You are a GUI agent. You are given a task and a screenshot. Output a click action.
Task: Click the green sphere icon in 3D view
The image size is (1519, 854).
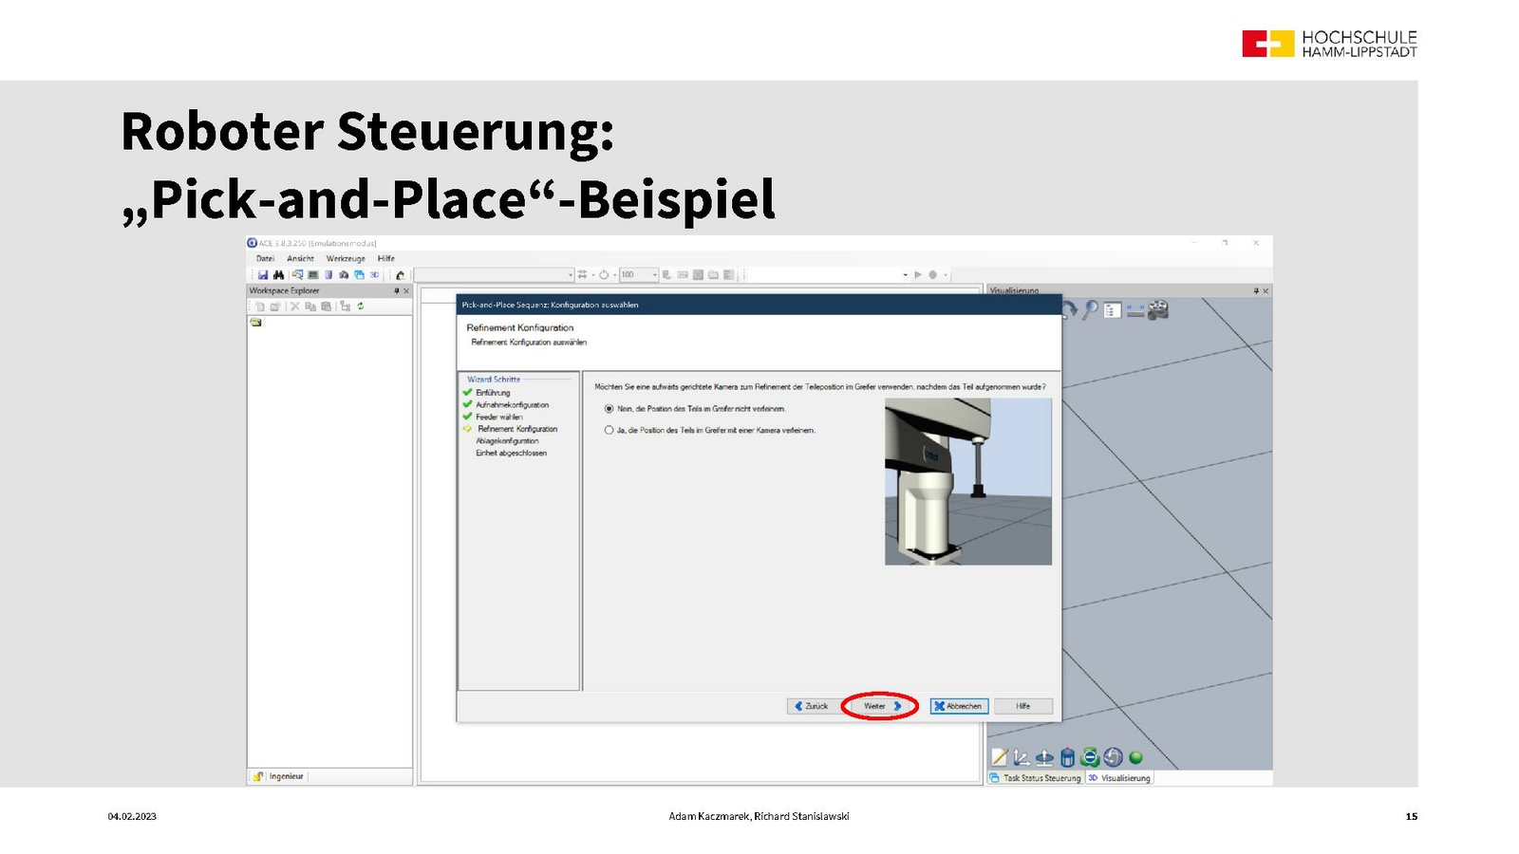tap(1135, 757)
